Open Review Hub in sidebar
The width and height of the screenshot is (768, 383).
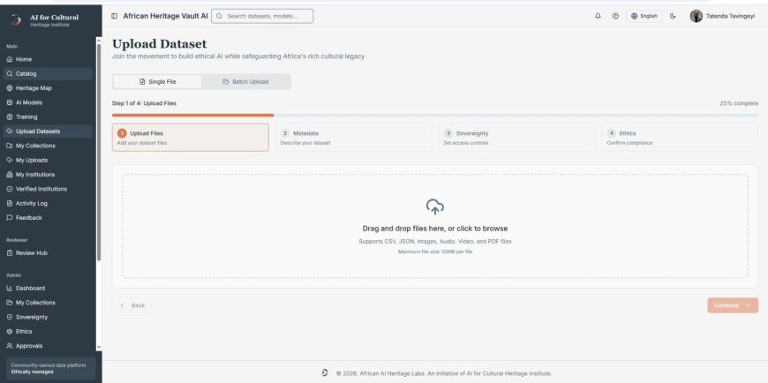pyautogui.click(x=31, y=252)
